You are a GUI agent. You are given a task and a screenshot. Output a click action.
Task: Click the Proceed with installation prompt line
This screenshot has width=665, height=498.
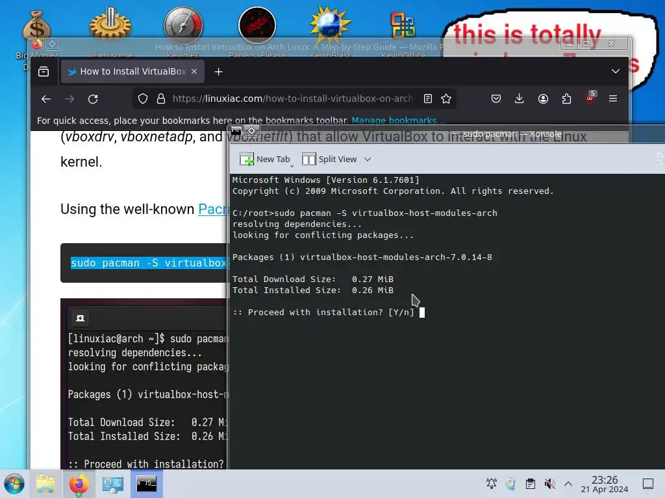323,313
